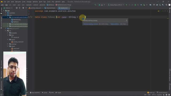Go to previous highlighted error up arrow
Screen dimensions: 171x96
coord(165,11)
